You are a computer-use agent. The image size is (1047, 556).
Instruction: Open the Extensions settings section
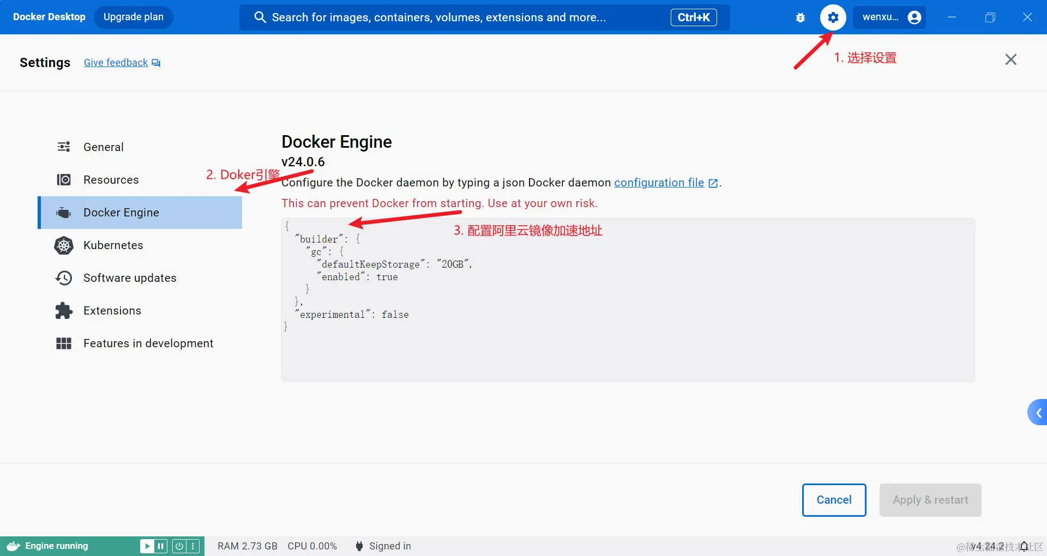(112, 311)
